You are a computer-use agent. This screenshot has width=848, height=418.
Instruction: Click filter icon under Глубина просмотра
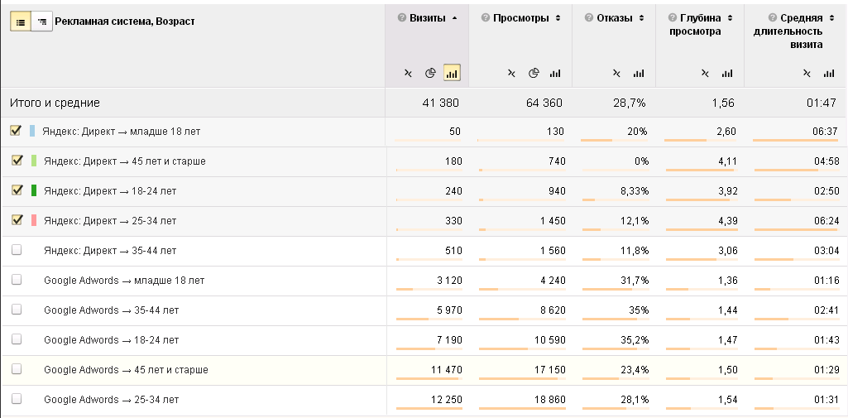(706, 73)
